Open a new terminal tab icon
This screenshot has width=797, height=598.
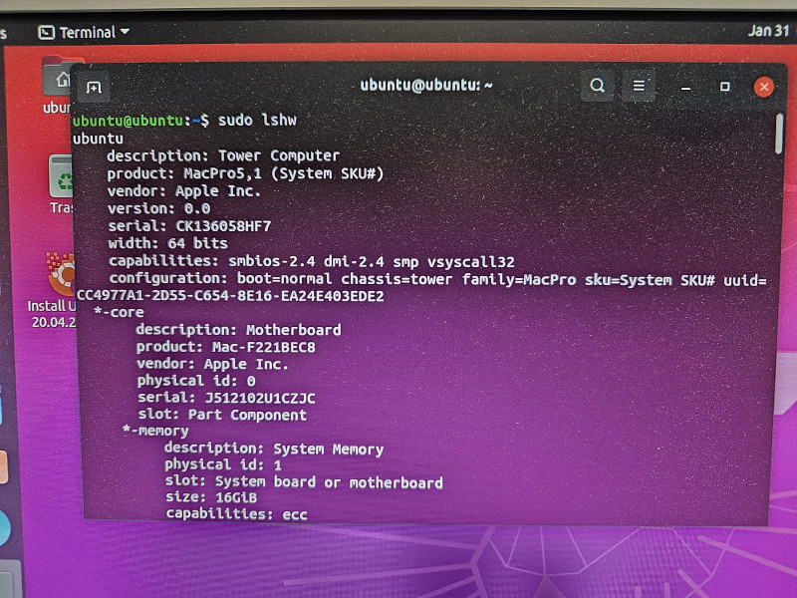(x=94, y=88)
